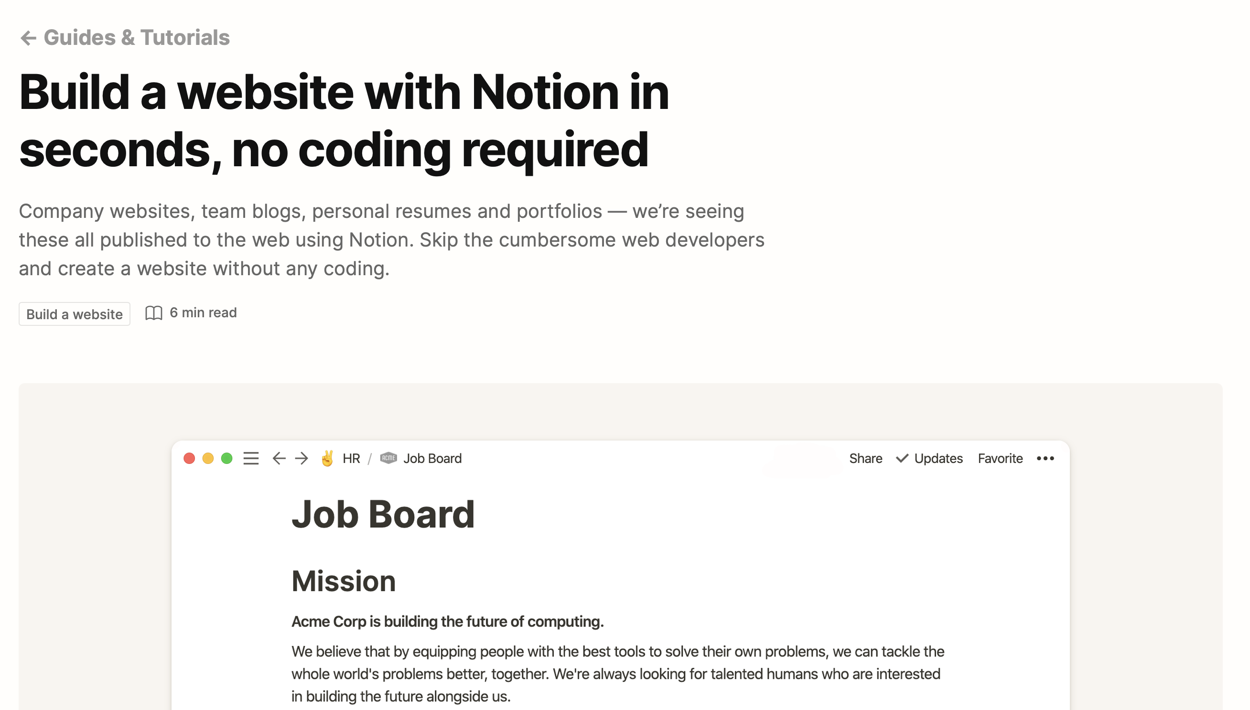Open the three-dot more options menu
The image size is (1250, 710).
pos(1046,458)
